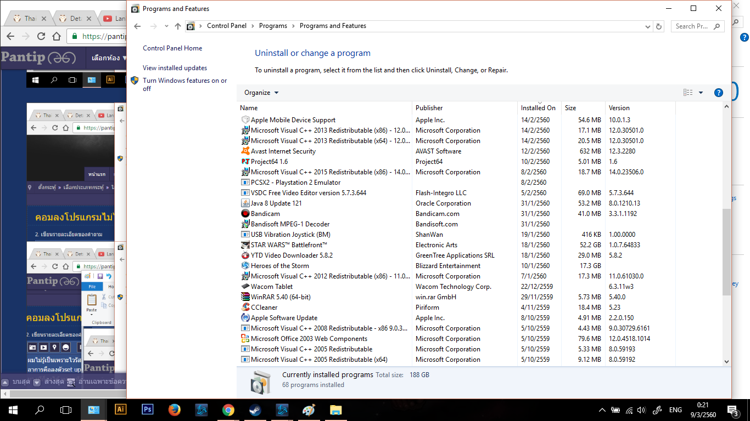The image size is (750, 421).
Task: Click the VSDC Free Video Editor icon
Action: click(245, 193)
